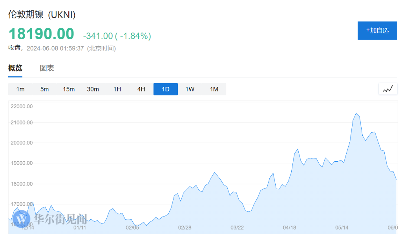
Task: Click the current price 18190.00
Action: pos(41,34)
